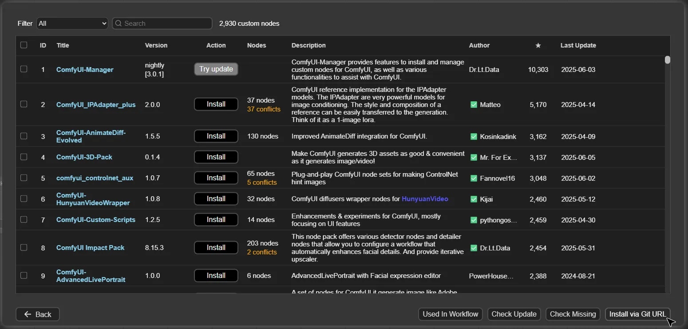Open the comfyui_controlnet_aux title link

tap(95, 178)
